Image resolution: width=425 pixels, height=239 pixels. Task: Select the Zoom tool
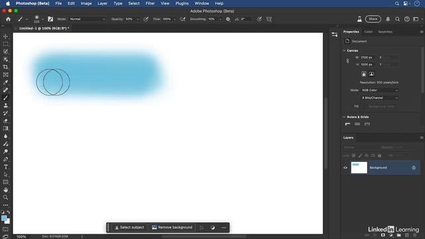5,197
